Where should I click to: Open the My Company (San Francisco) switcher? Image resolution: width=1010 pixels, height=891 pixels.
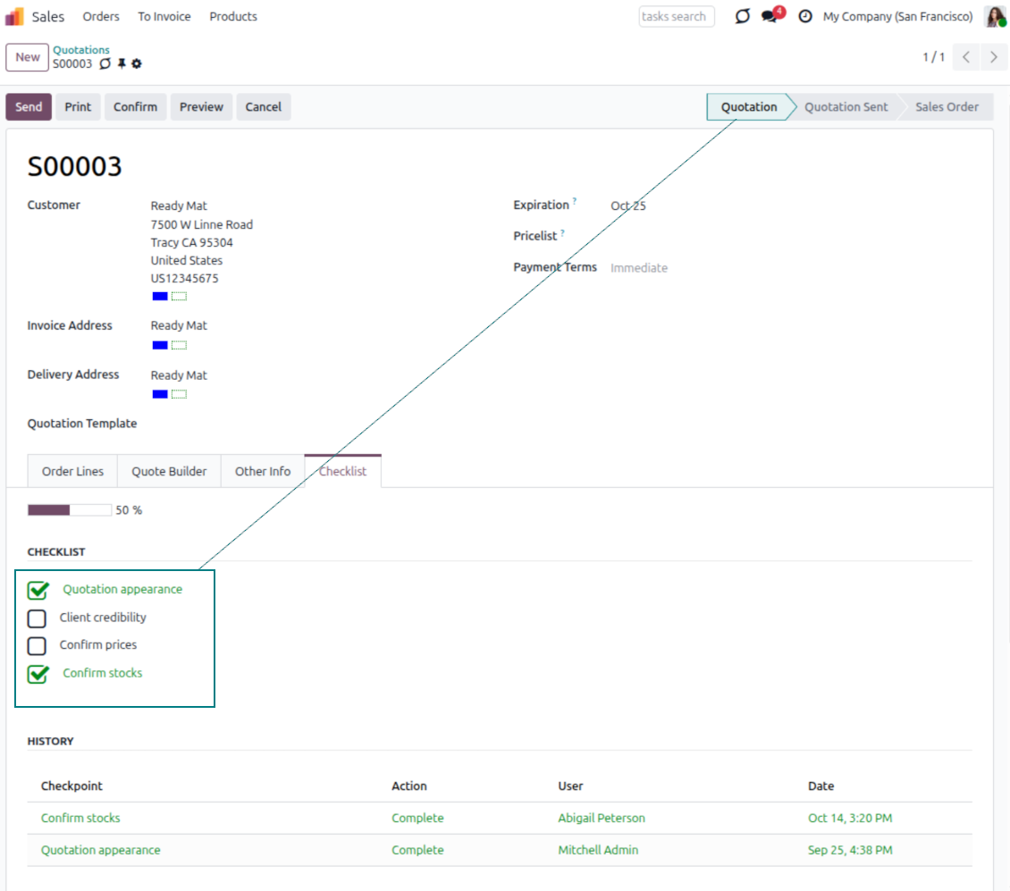[897, 16]
